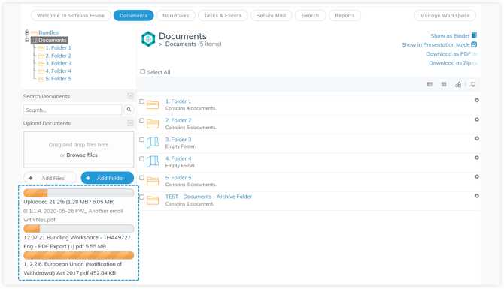Click Show in Presentation Mode link
504x289 pixels.
(436, 44)
